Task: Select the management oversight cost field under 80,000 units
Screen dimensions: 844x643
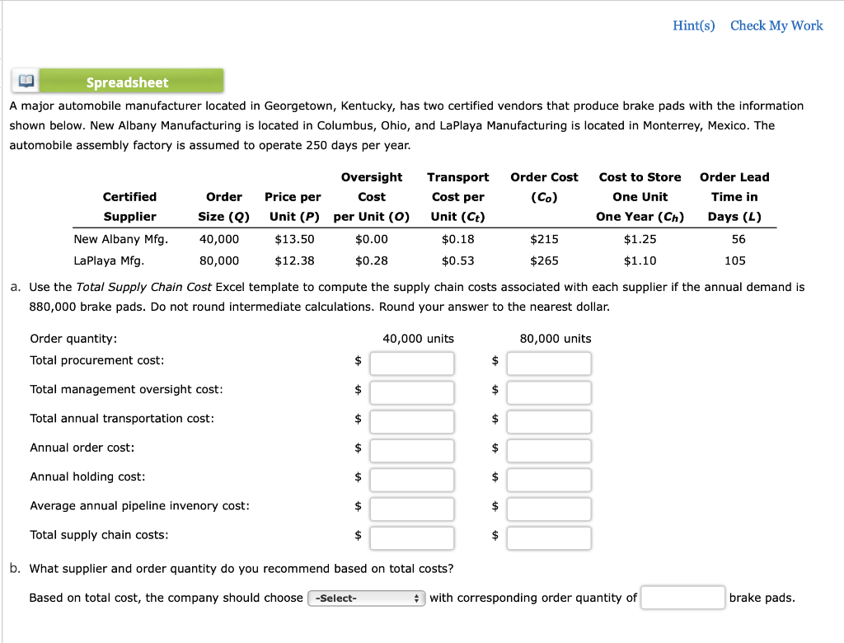Action: click(549, 392)
